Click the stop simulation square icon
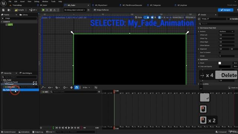The width and height of the screenshot is (238, 134). click(x=51, y=10)
